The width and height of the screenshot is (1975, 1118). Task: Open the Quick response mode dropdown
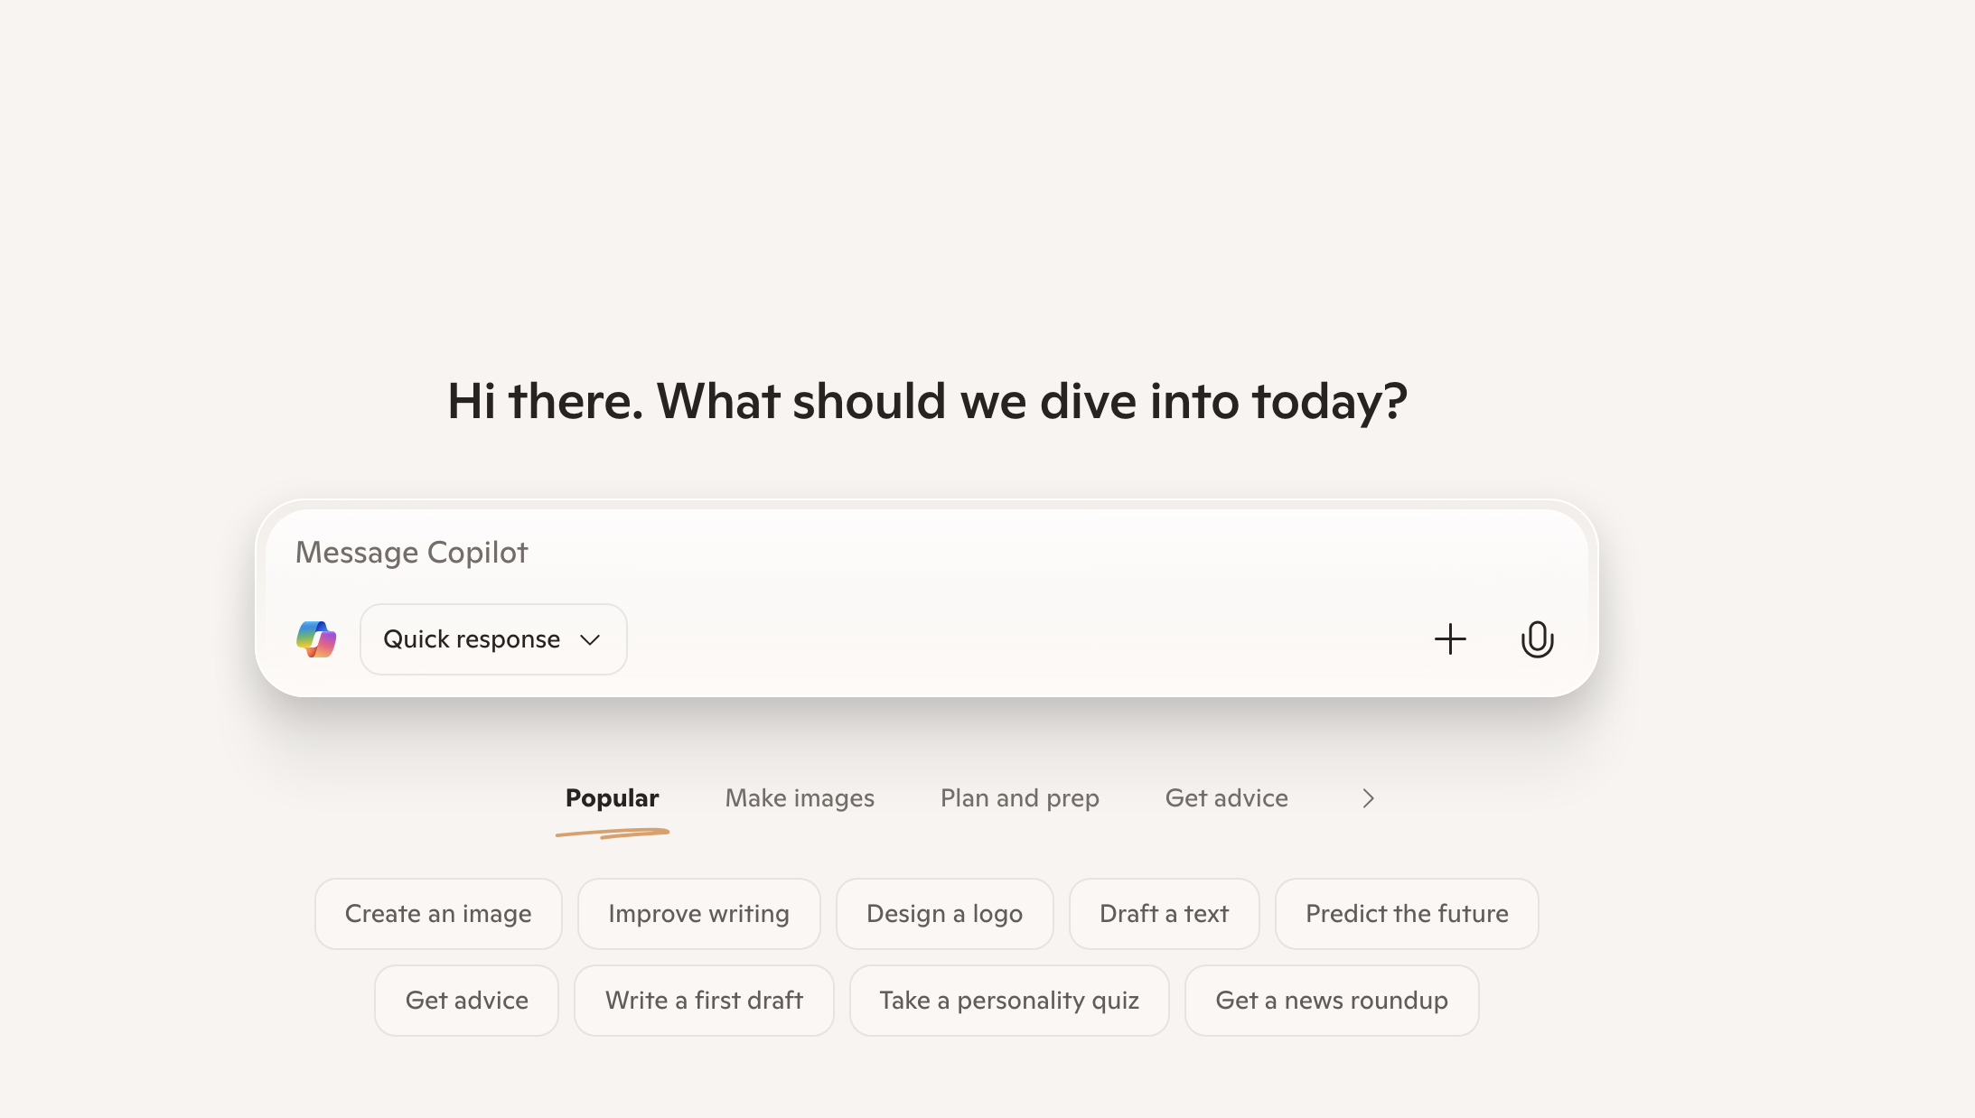pyautogui.click(x=493, y=639)
